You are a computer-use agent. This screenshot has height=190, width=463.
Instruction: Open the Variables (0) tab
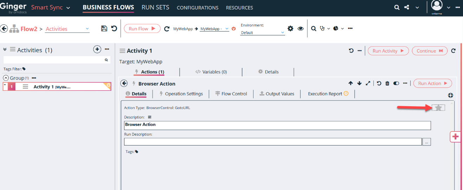point(211,72)
